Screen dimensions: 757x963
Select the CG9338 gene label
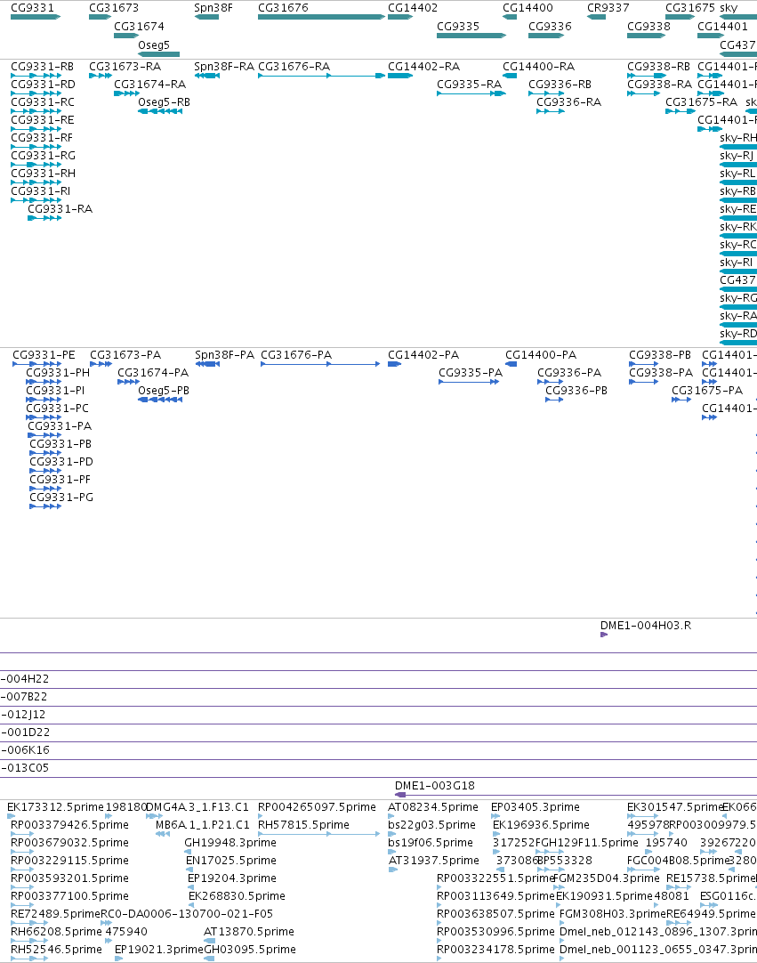pyautogui.click(x=648, y=27)
